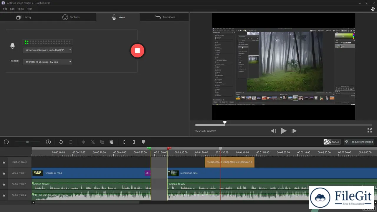Play the video preview
This screenshot has height=212, width=377.
tap(283, 131)
